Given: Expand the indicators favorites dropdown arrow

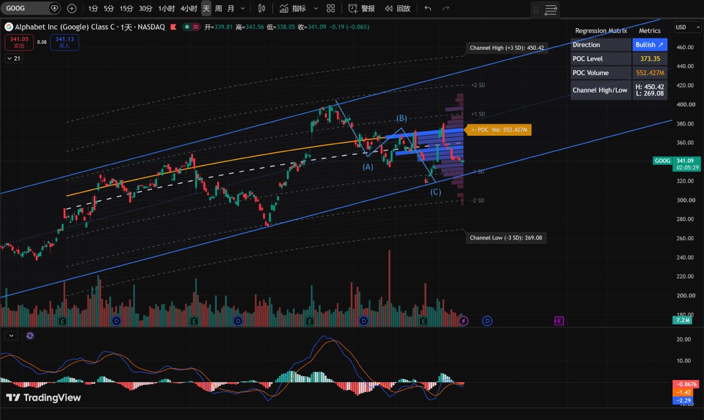Looking at the screenshot, I should 316,8.
